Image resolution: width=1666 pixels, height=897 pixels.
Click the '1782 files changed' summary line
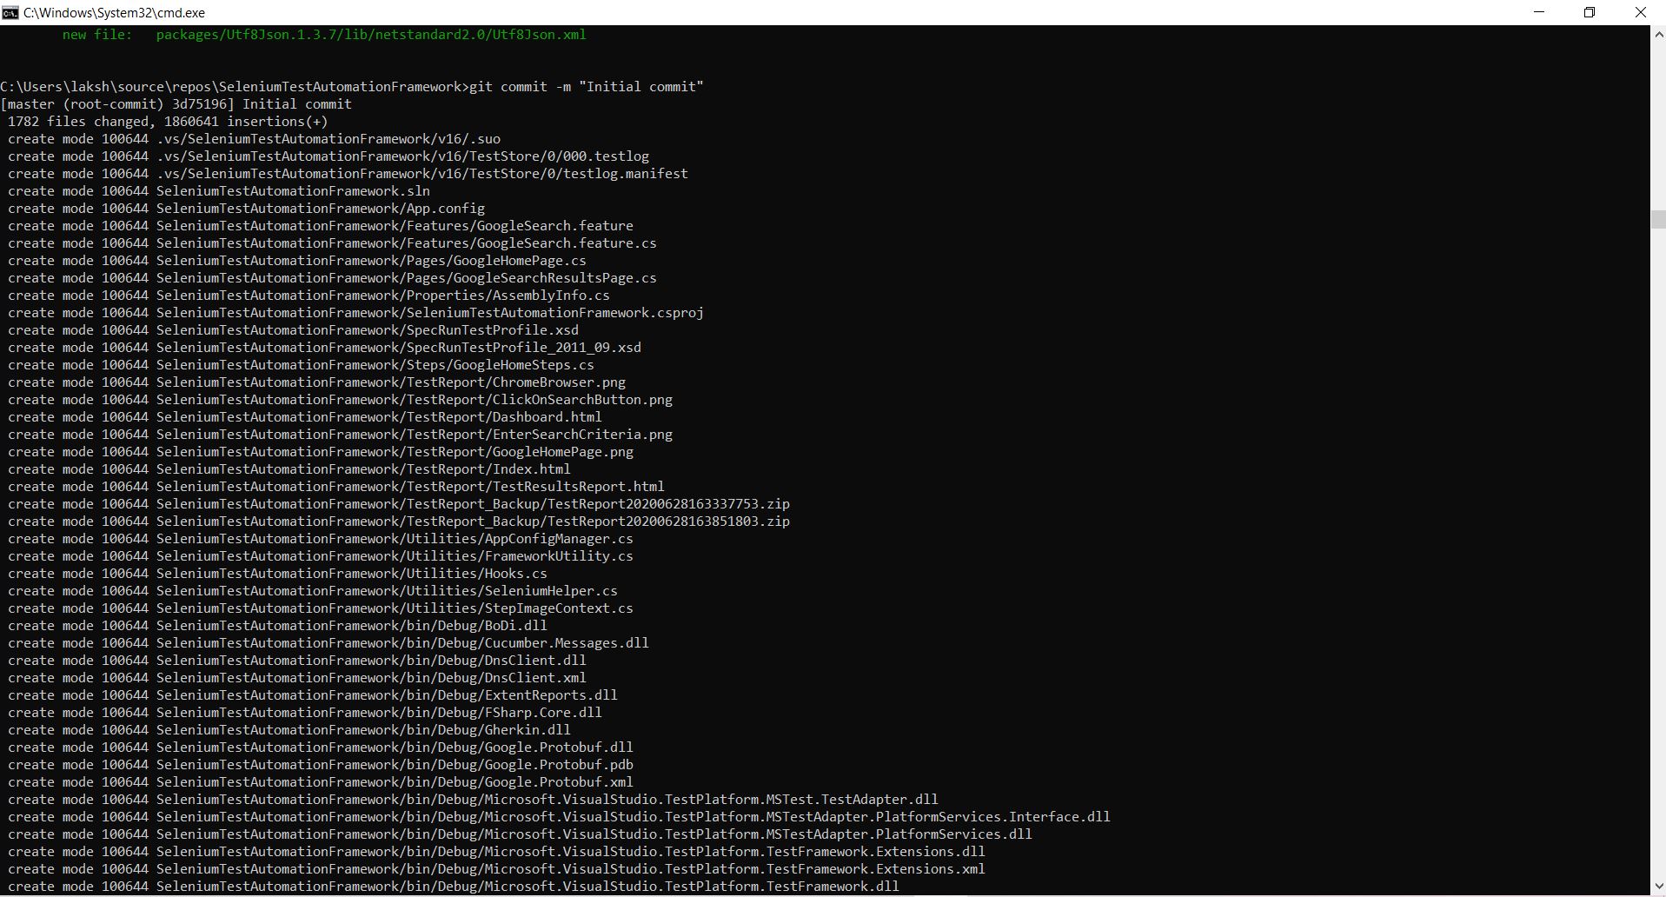[x=168, y=122]
